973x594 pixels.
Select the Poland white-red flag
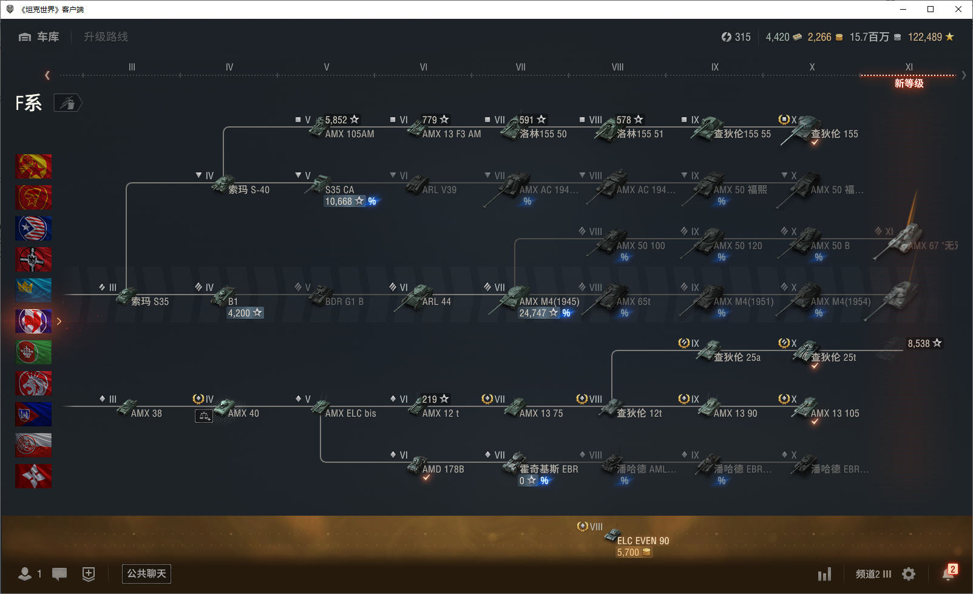point(33,445)
